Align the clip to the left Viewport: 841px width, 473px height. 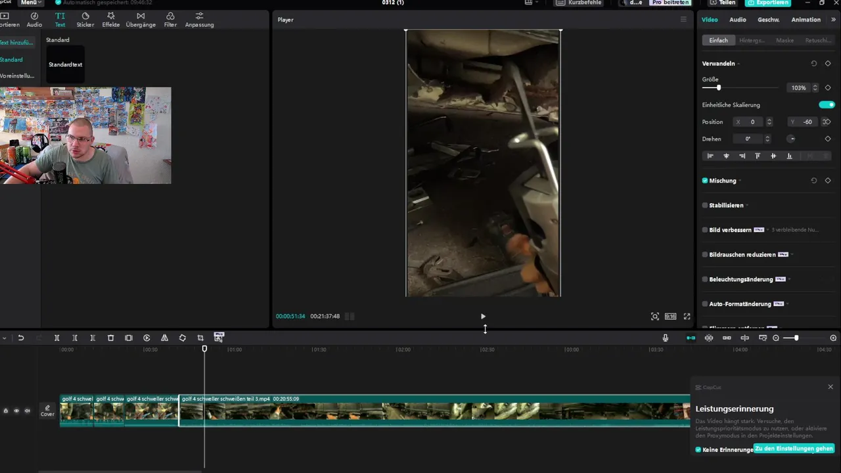(710, 156)
